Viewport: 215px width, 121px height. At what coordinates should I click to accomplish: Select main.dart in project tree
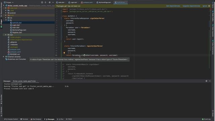[x=16, y=28]
